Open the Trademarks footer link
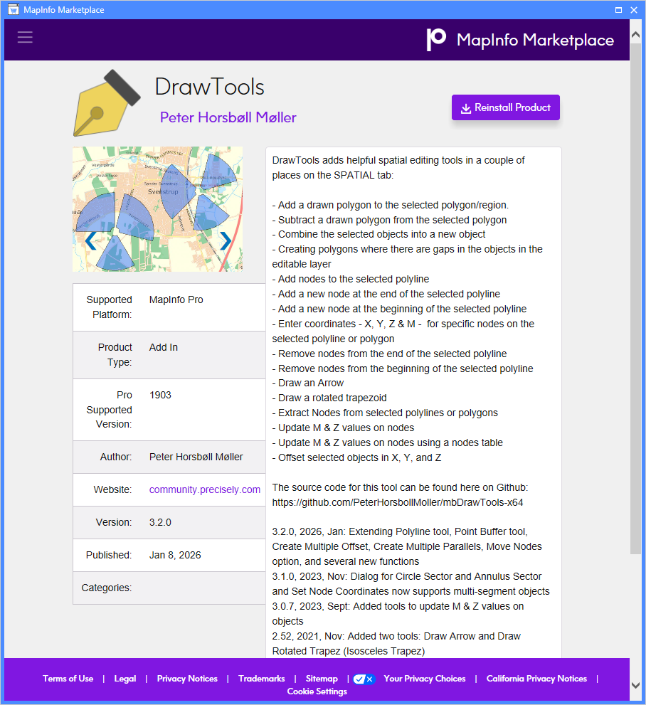 coord(262,679)
